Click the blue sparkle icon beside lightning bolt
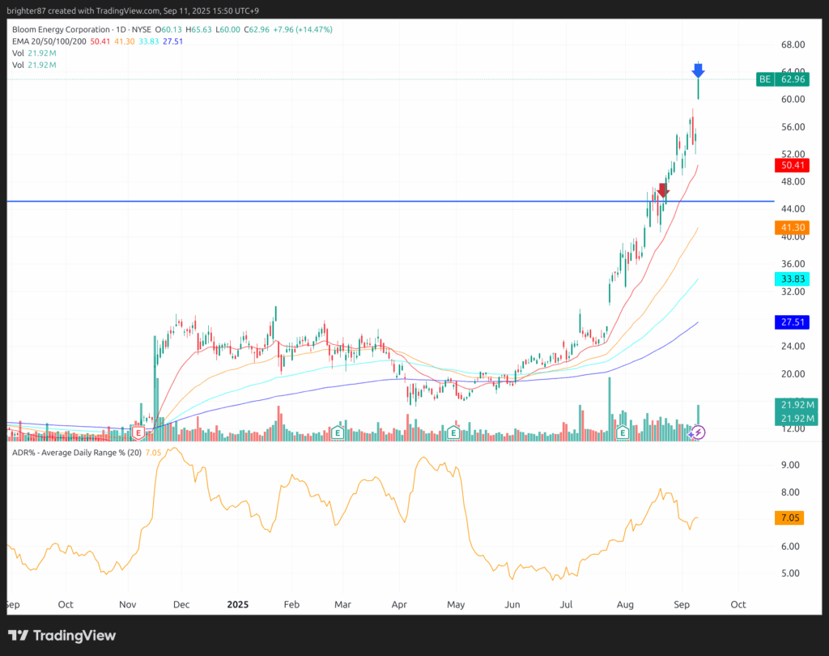The width and height of the screenshot is (829, 656). click(x=691, y=434)
